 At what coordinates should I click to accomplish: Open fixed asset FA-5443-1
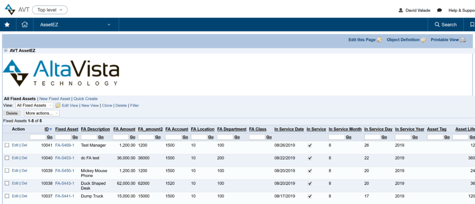[65, 183]
